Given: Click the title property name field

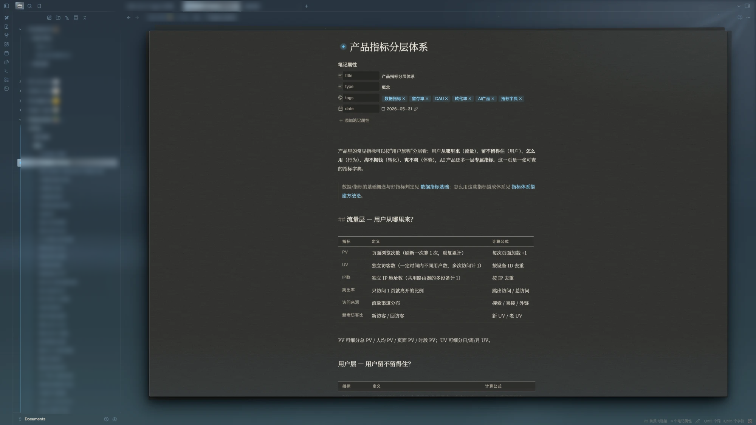Looking at the screenshot, I should (361, 76).
